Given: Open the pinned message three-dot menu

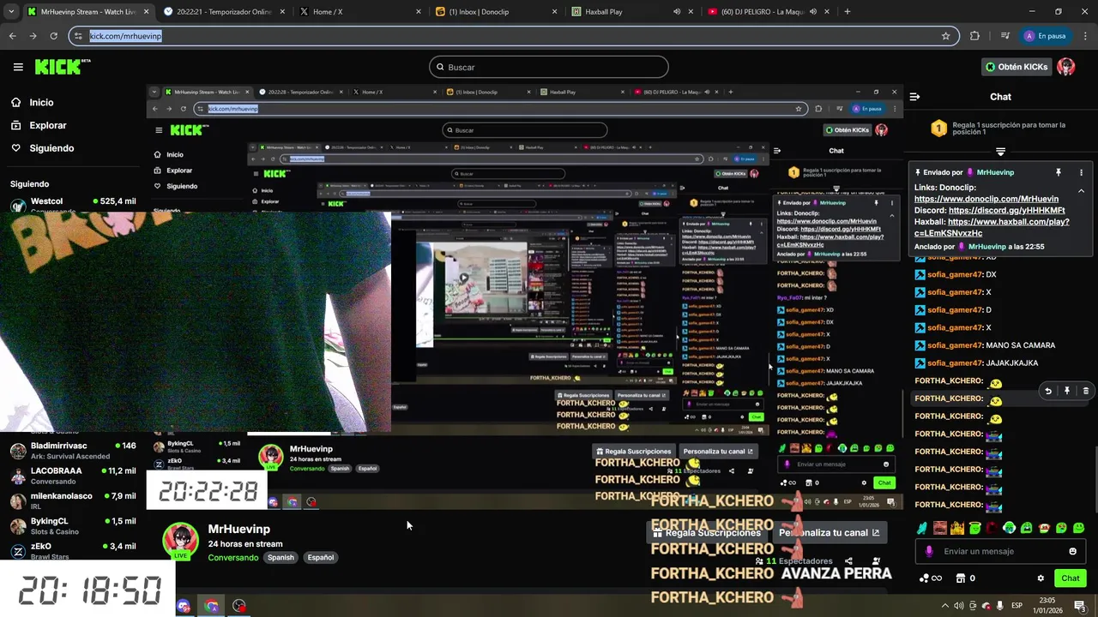Looking at the screenshot, I should [x=1082, y=172].
